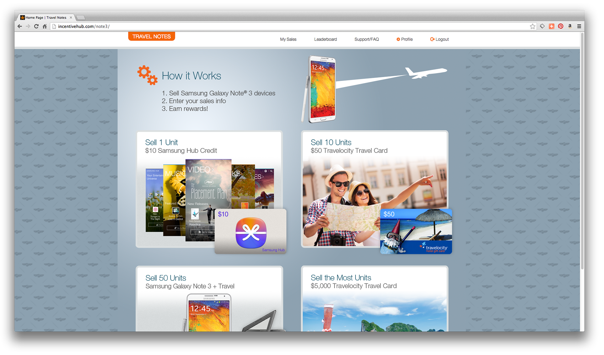Go to the Leaderboard page
The image size is (604, 355).
325,39
